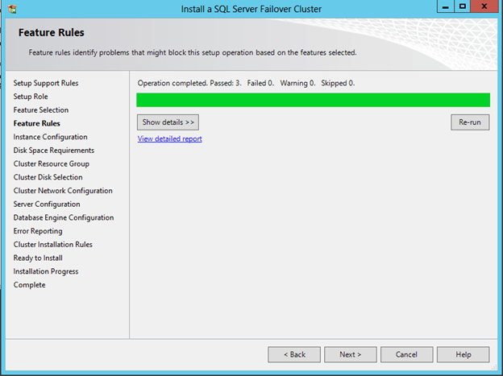Click the operation completed status text
The height and width of the screenshot is (376, 503).
point(246,83)
